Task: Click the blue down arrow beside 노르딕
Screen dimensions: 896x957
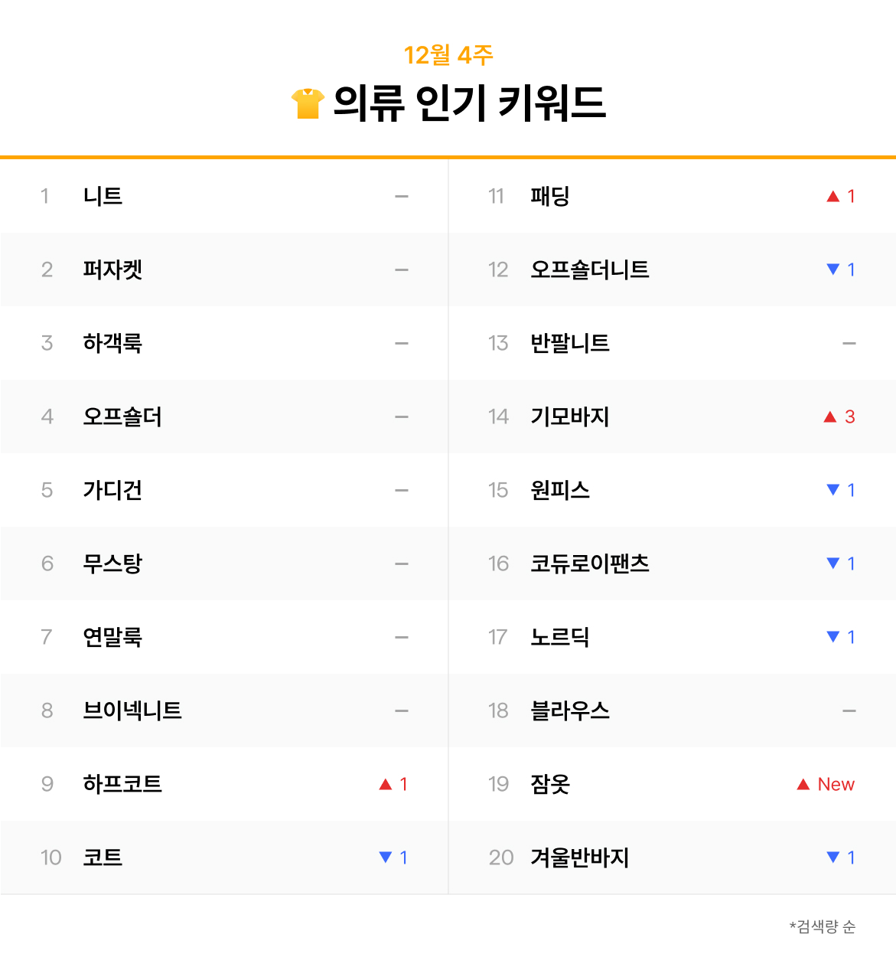Action: 833,637
